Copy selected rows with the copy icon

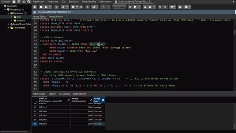(73, 7)
